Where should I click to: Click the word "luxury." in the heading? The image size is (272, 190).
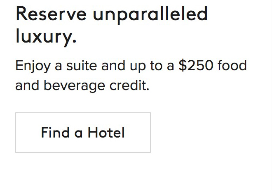pos(46,36)
